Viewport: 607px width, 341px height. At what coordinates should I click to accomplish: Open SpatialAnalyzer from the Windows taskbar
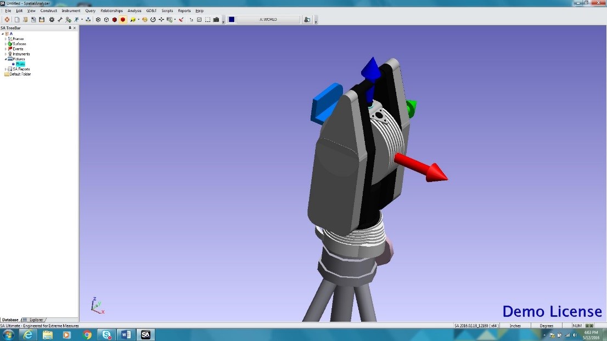(x=145, y=333)
